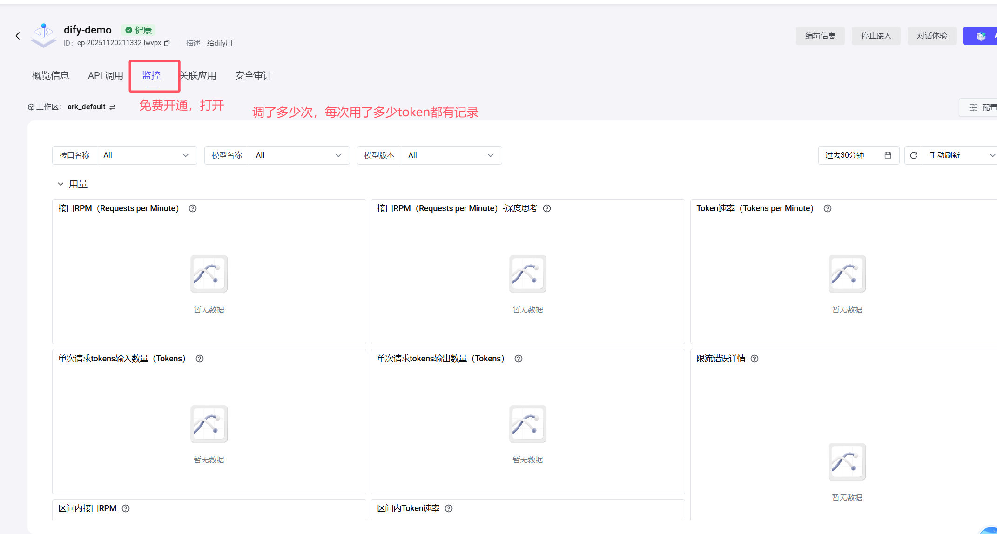Switch to the 安全审计 tab

point(253,75)
